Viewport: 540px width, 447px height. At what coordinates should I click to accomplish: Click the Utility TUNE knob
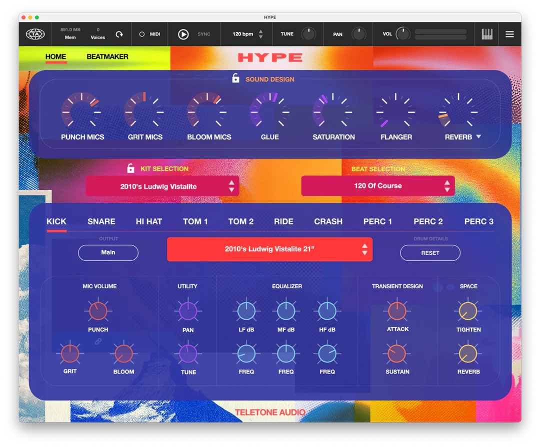tap(188, 354)
